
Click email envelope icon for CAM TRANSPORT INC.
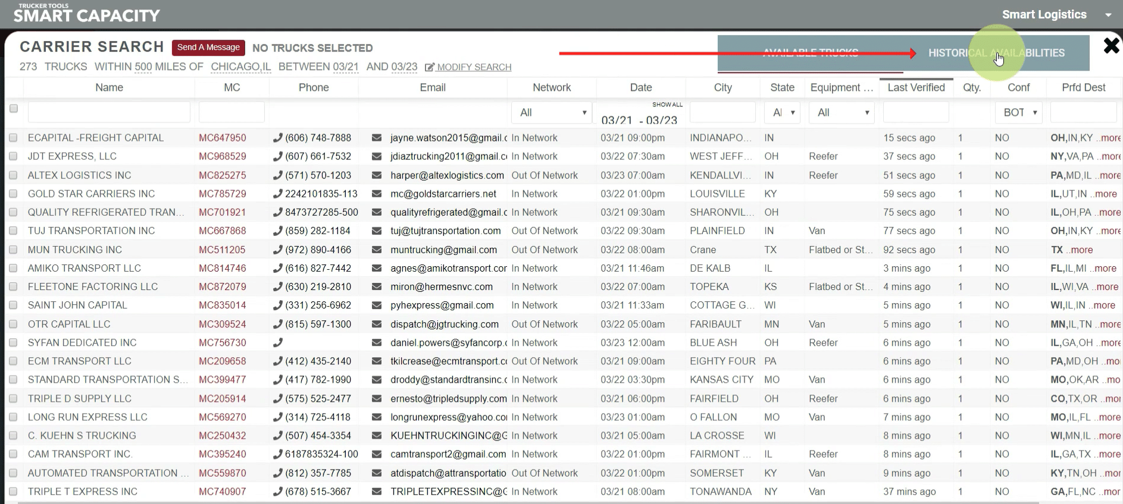click(x=377, y=454)
